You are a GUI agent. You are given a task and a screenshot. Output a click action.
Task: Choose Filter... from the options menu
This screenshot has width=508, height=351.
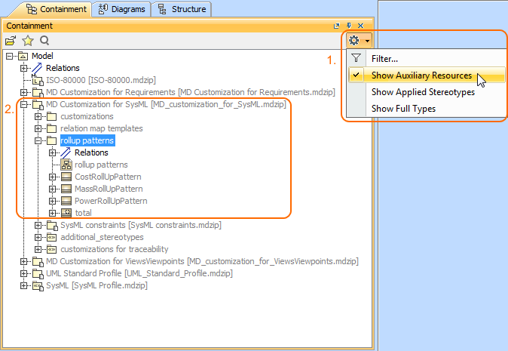[x=384, y=59]
